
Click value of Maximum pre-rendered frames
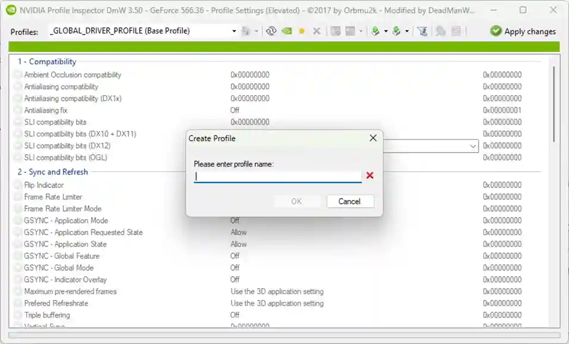click(x=277, y=292)
